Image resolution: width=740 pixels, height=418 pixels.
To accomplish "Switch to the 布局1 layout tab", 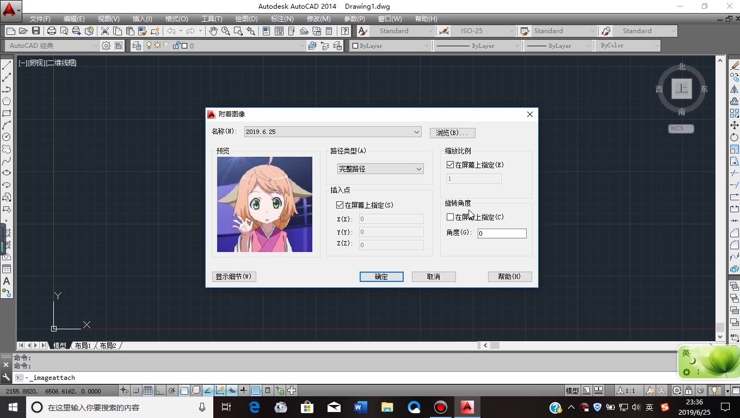I will point(83,346).
